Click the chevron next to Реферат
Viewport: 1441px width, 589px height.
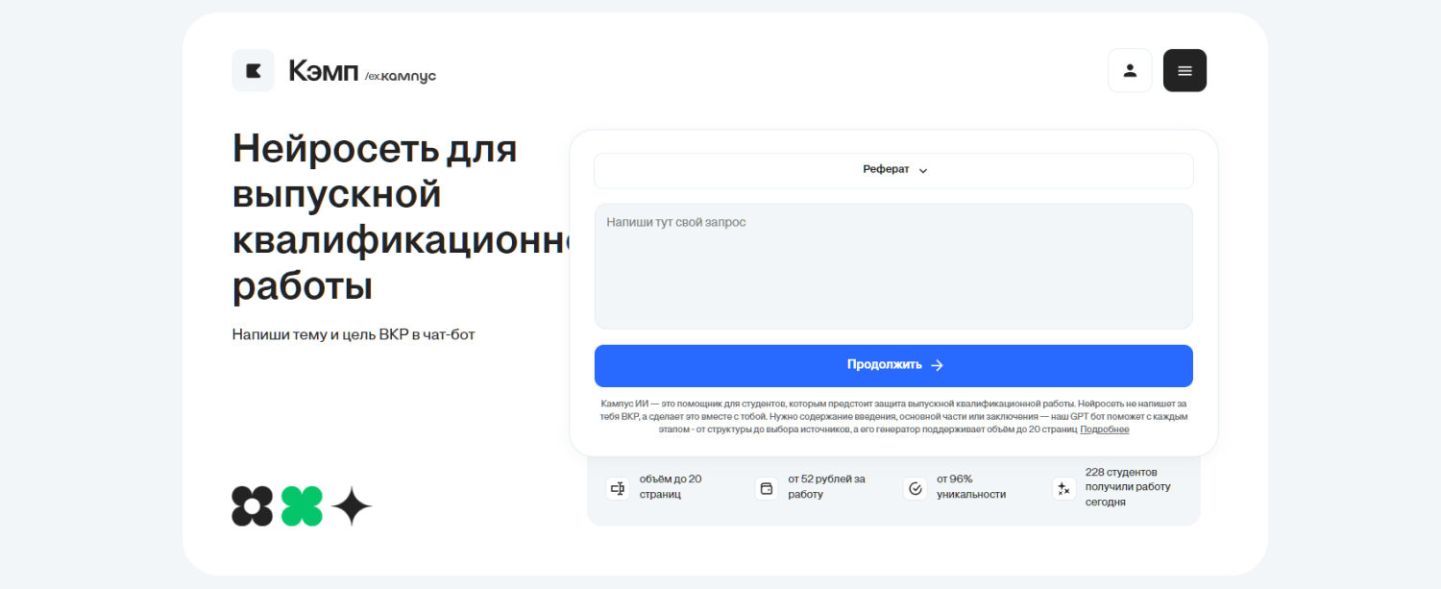[x=923, y=171]
